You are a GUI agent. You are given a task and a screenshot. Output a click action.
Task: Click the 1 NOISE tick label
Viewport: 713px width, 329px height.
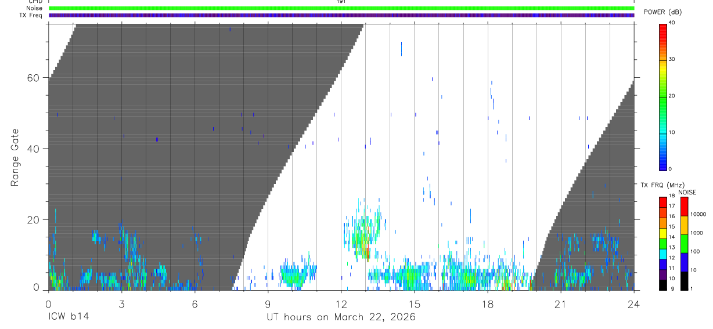click(x=692, y=289)
